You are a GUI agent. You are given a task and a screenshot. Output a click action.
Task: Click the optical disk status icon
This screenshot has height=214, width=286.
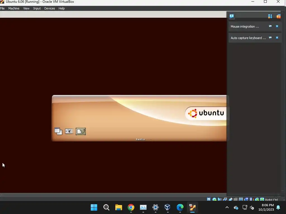coord(214,200)
